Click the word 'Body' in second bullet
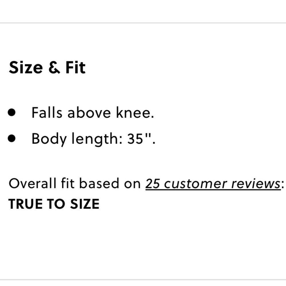Viewport: 286px width, 286px height. 49,139
